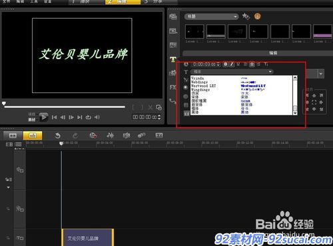
Task: Select the 艾伦贝婴儿品牌 title clip on timeline
Action: click(88, 238)
